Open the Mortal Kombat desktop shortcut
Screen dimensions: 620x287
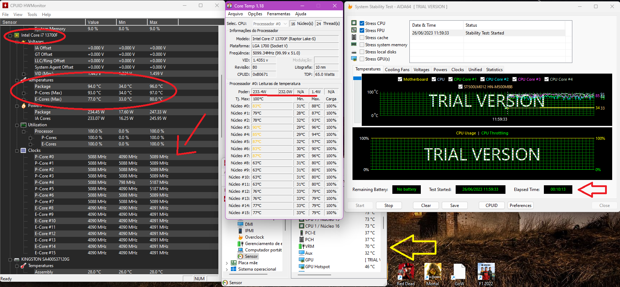(x=433, y=274)
